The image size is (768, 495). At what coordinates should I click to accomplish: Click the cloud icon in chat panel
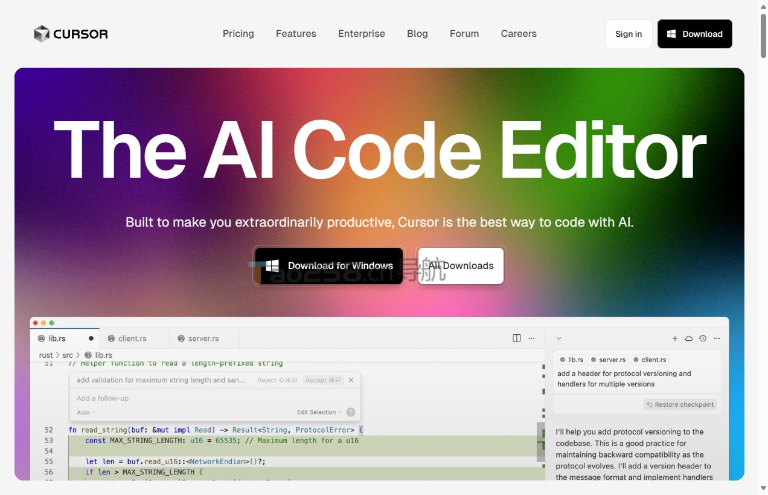pyautogui.click(x=689, y=338)
